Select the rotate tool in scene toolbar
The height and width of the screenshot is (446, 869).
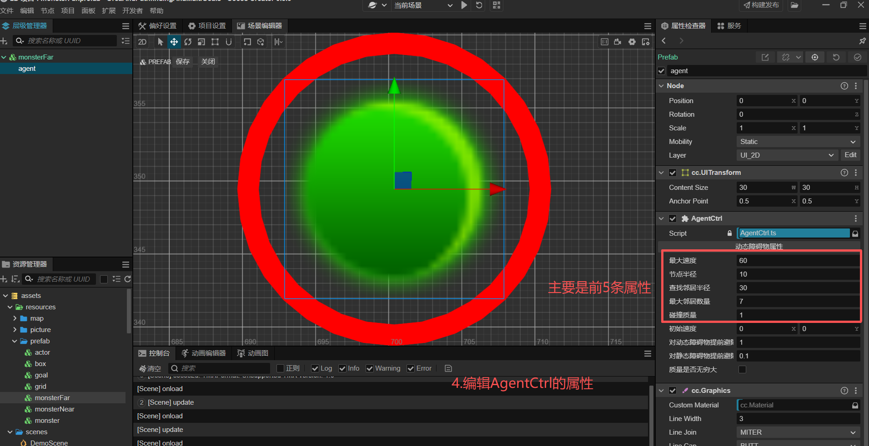(188, 42)
